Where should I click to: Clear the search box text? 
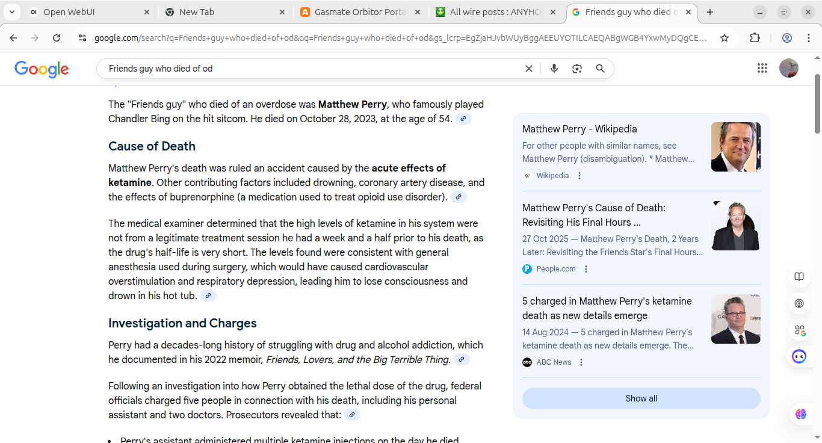(529, 69)
